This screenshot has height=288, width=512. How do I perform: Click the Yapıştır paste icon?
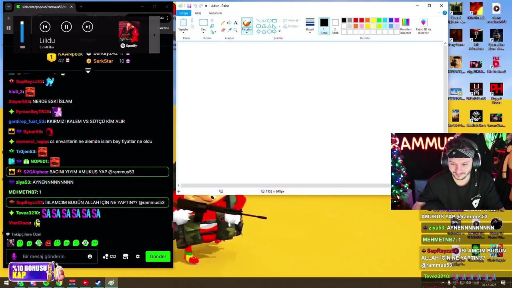[184, 22]
